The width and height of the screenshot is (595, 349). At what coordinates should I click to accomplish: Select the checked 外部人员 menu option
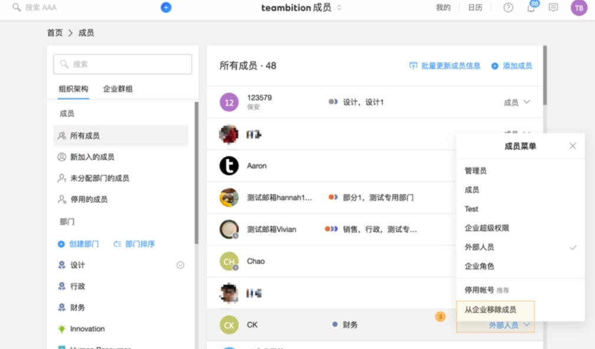point(520,248)
